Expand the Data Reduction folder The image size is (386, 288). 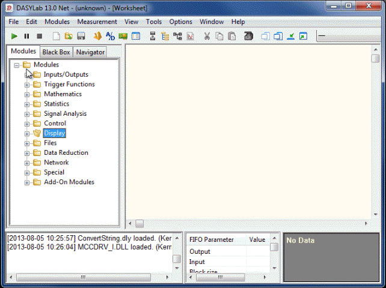pyautogui.click(x=27, y=154)
